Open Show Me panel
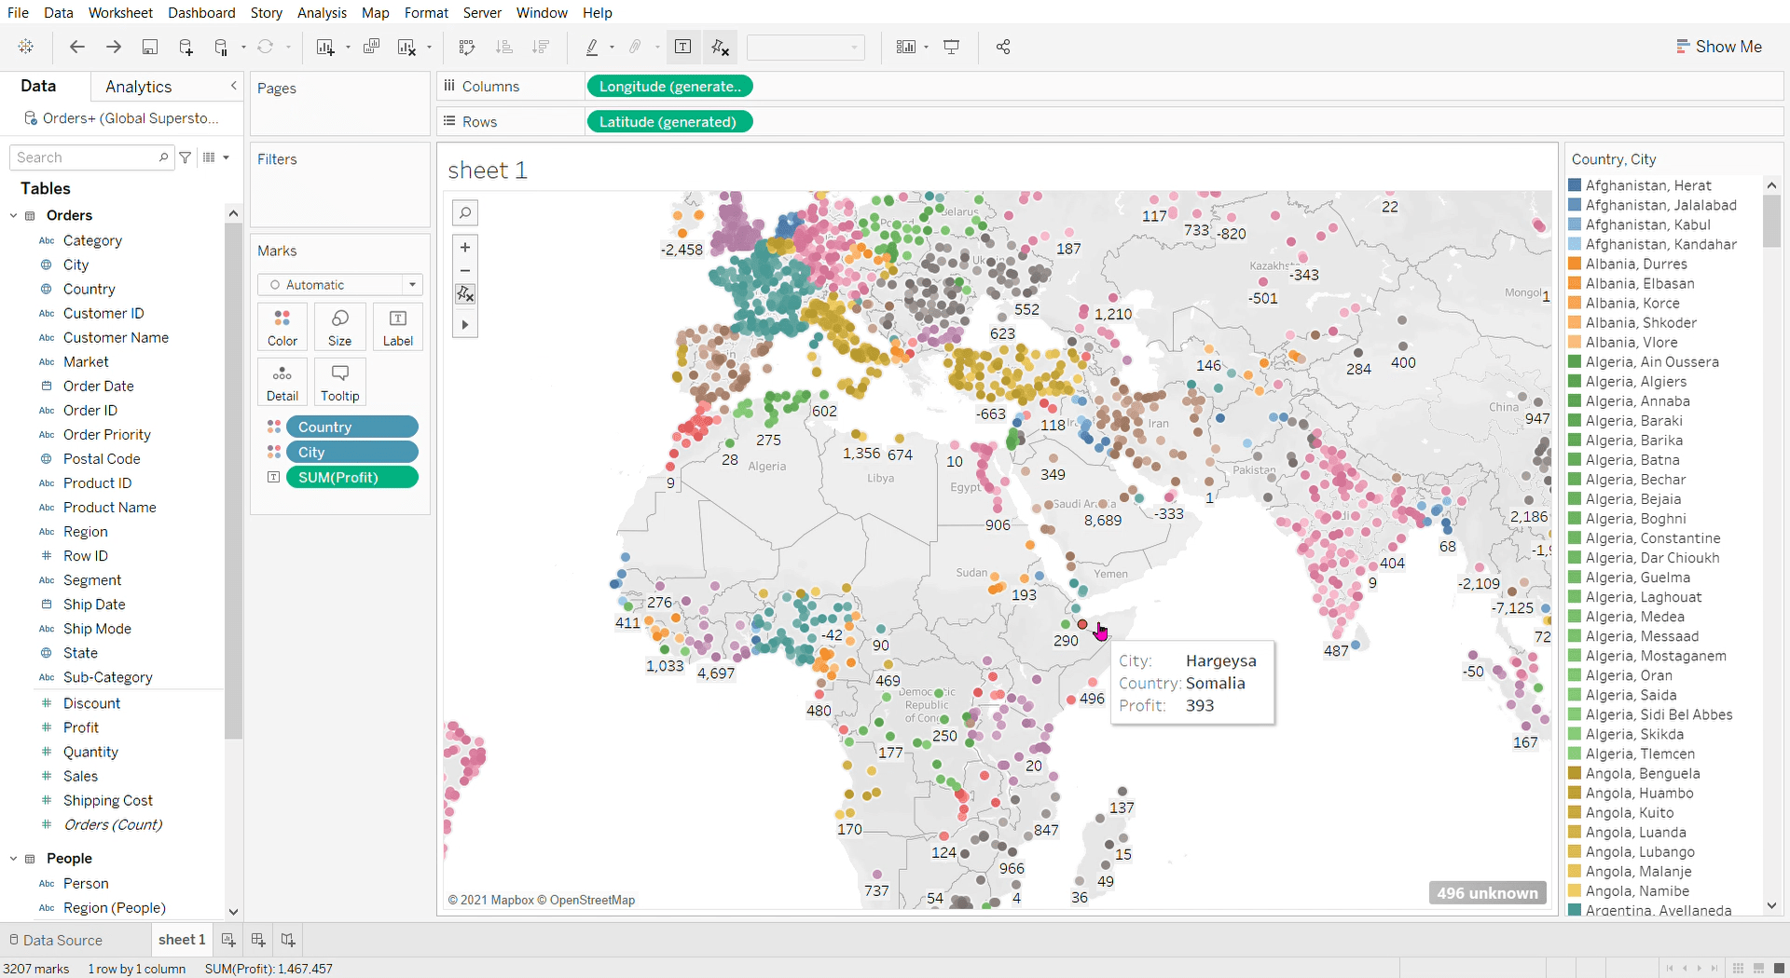Image resolution: width=1790 pixels, height=978 pixels. click(1718, 47)
